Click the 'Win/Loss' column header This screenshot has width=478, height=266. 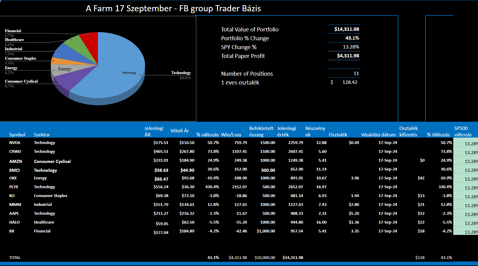coord(231,135)
